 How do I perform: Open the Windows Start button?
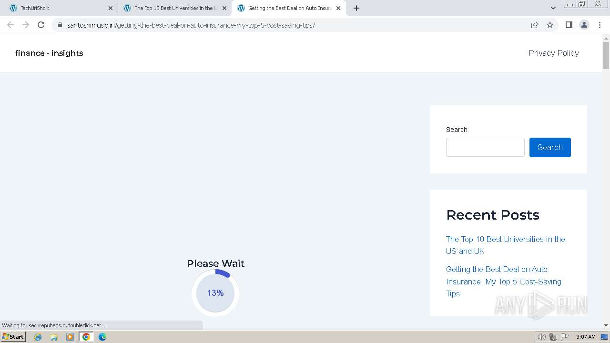pyautogui.click(x=13, y=336)
